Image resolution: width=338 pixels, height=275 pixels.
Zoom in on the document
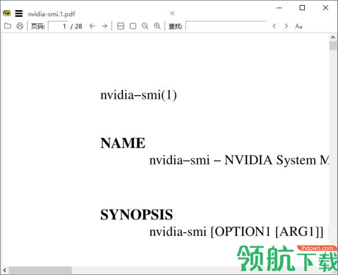click(x=157, y=26)
